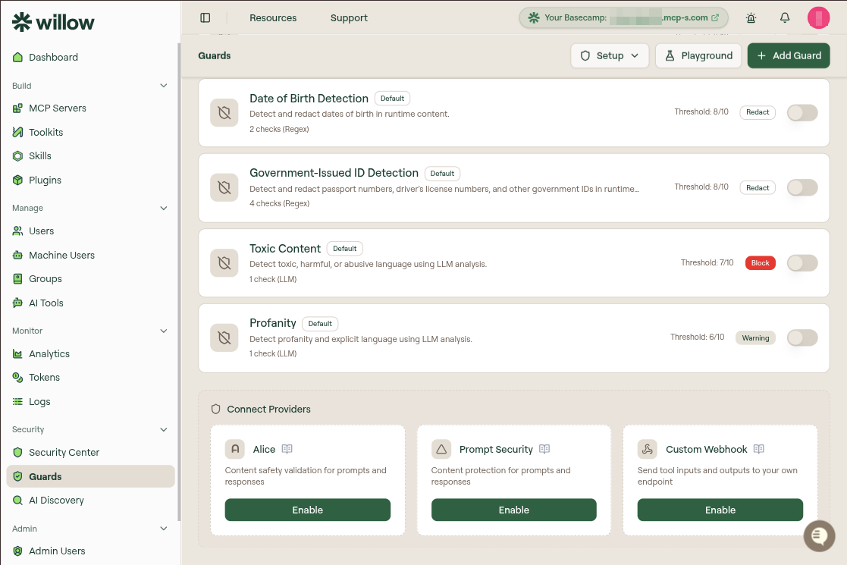The width and height of the screenshot is (847, 565).
Task: Click the Profanity guard shield icon
Action: tap(224, 337)
